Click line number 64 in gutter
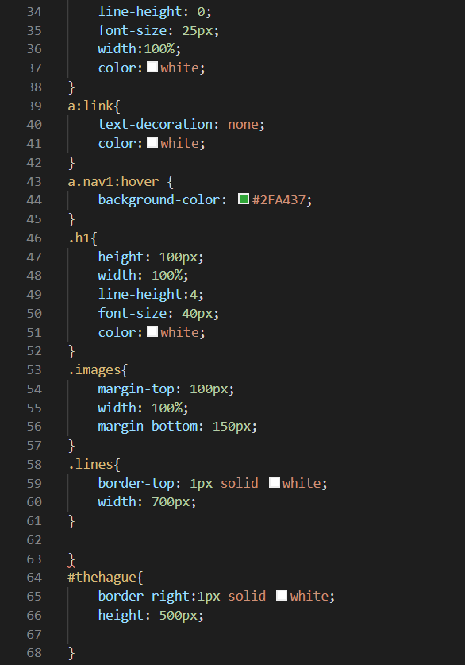The image size is (465, 665). pos(34,578)
